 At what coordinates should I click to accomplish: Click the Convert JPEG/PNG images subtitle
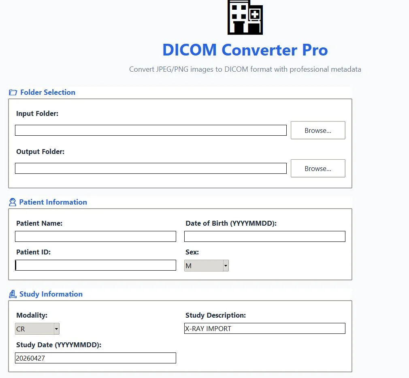click(x=245, y=69)
